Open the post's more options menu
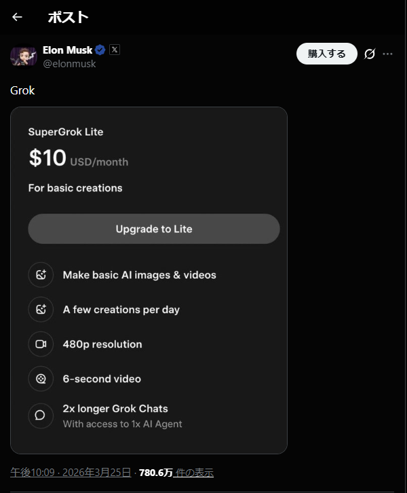 388,54
